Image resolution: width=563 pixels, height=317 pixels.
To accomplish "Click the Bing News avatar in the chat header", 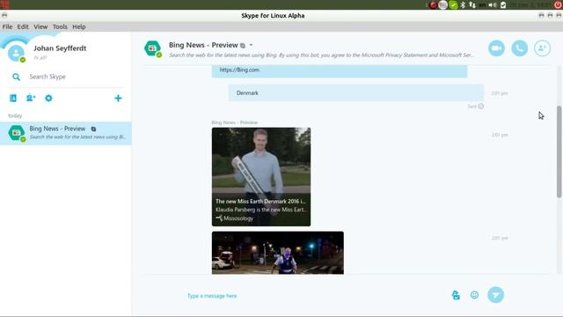I will coord(152,48).
